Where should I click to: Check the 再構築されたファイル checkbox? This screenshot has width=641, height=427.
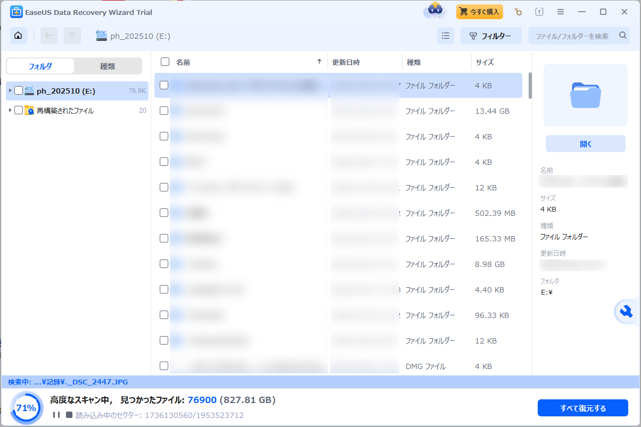coord(19,111)
